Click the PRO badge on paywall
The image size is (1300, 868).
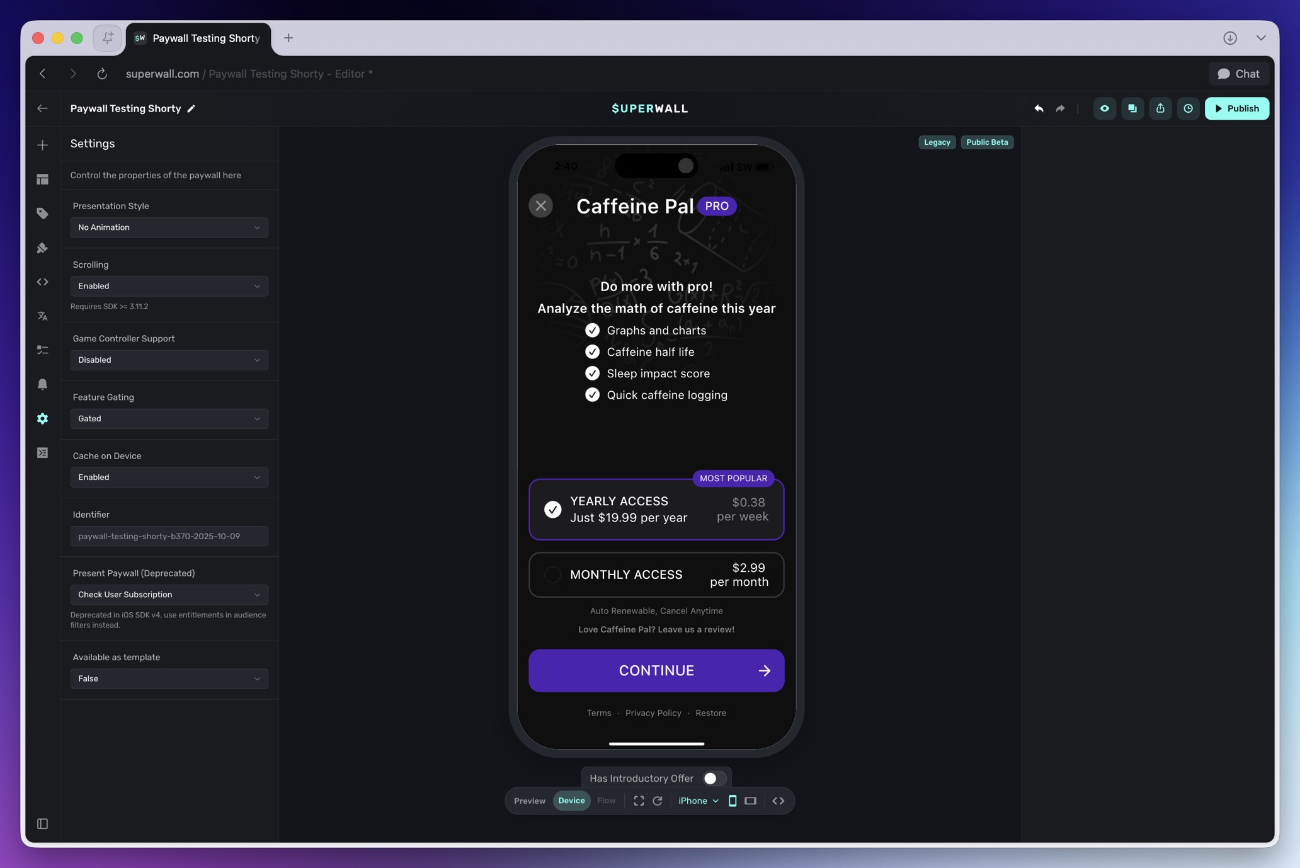pos(717,206)
